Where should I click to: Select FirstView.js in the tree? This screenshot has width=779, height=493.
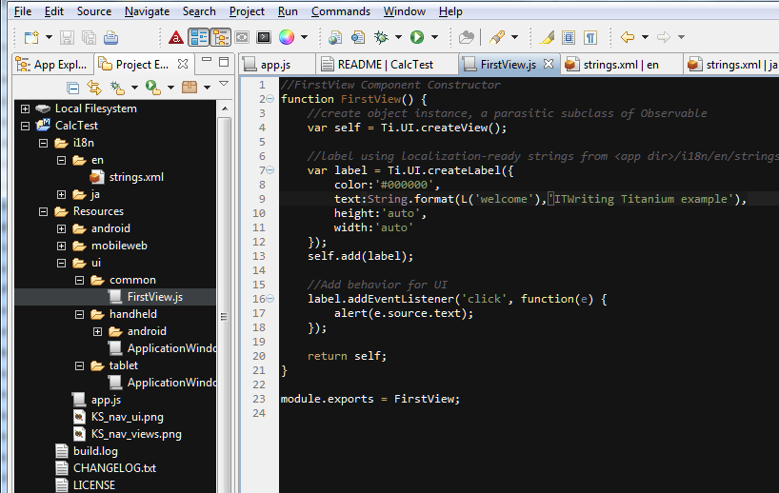[x=154, y=297]
